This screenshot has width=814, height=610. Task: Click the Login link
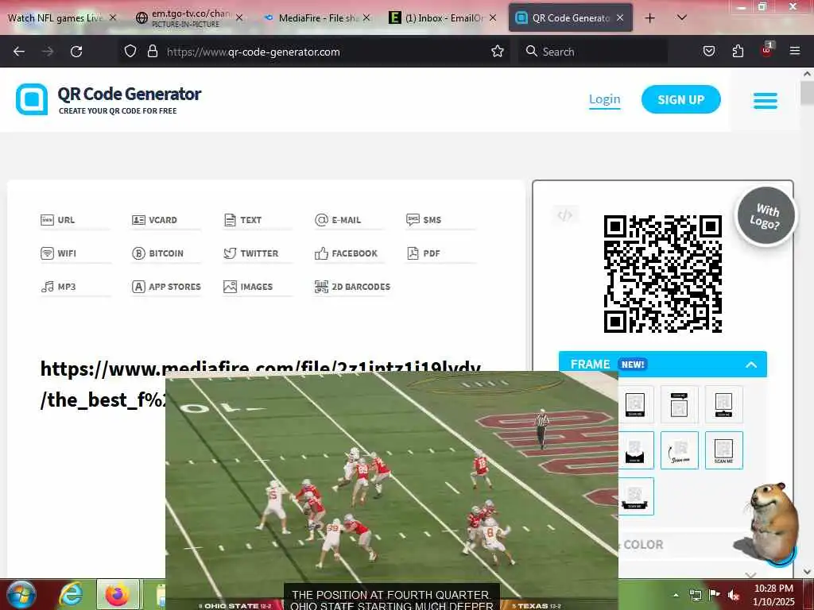click(604, 99)
